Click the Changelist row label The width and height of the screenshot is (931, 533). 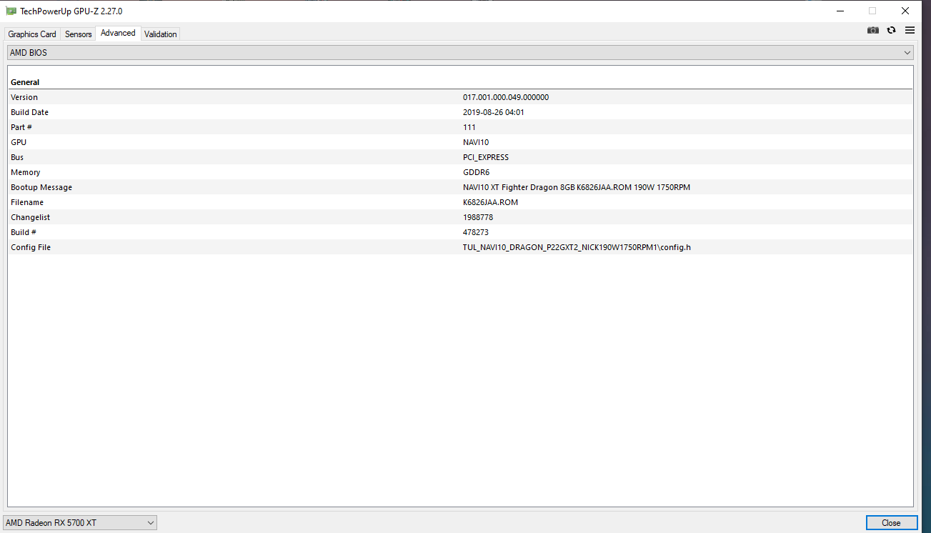[x=30, y=217]
